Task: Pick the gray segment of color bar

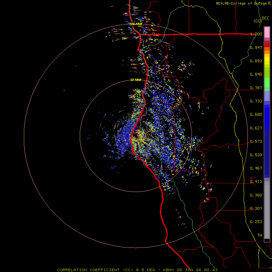Action: pyautogui.click(x=267, y=210)
